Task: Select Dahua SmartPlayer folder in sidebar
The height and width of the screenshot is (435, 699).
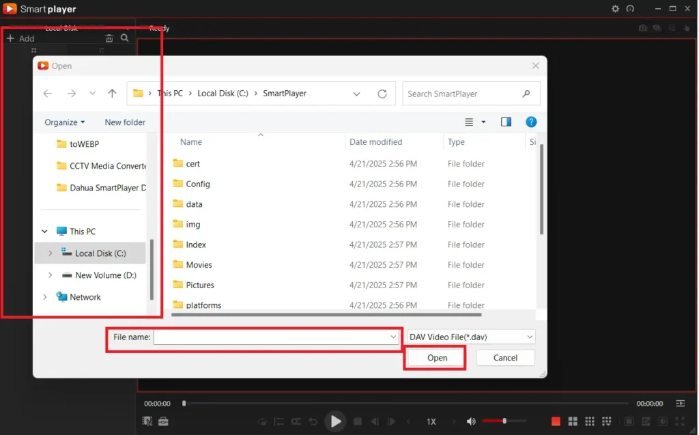Action: [x=101, y=187]
